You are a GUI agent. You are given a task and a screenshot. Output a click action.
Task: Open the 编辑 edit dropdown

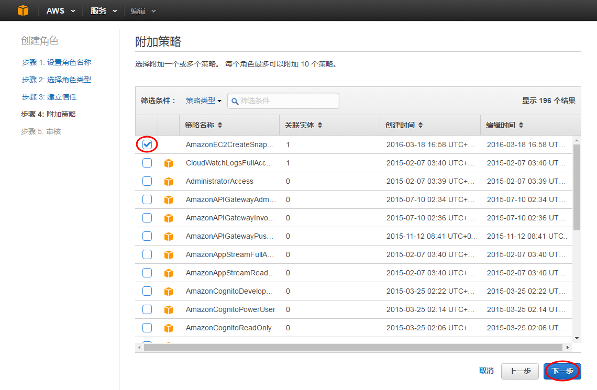coord(143,11)
